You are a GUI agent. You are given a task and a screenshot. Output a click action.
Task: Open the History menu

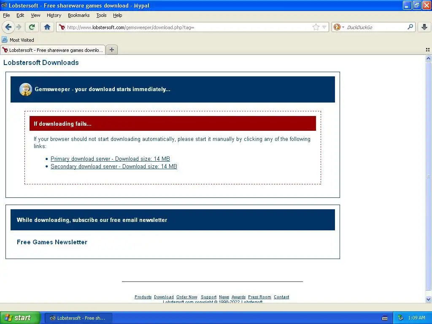(54, 15)
